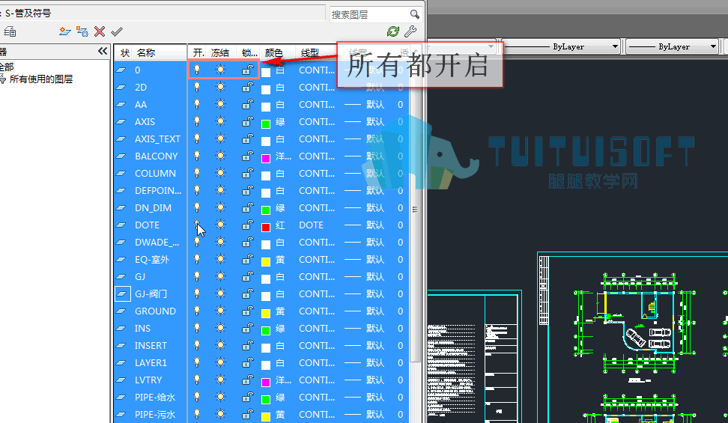This screenshot has width=728, height=423.
Task: Click the search magnifier icon
Action: [415, 14]
